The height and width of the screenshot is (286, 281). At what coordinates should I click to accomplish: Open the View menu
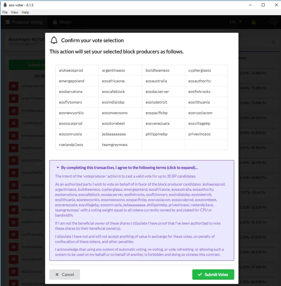point(14,12)
